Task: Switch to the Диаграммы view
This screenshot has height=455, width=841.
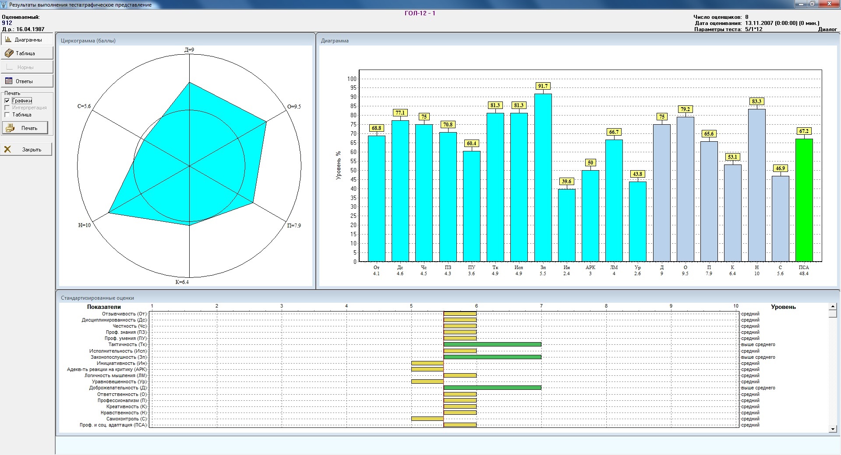Action: (27, 40)
